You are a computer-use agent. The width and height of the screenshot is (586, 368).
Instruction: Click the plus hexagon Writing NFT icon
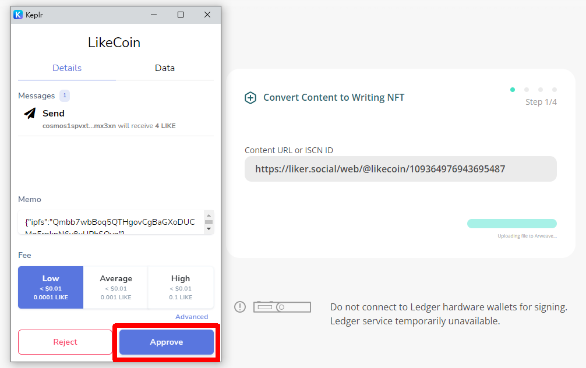click(x=250, y=98)
